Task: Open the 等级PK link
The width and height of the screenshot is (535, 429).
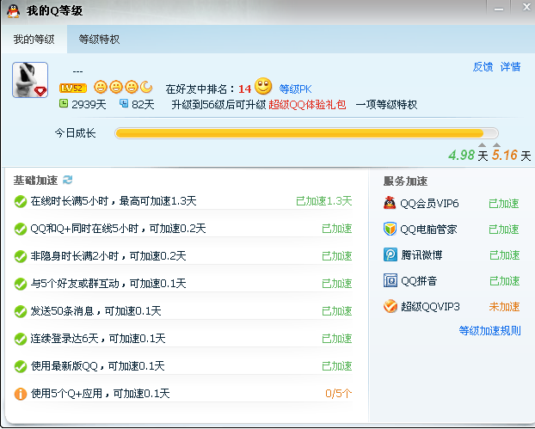Action: pos(296,89)
